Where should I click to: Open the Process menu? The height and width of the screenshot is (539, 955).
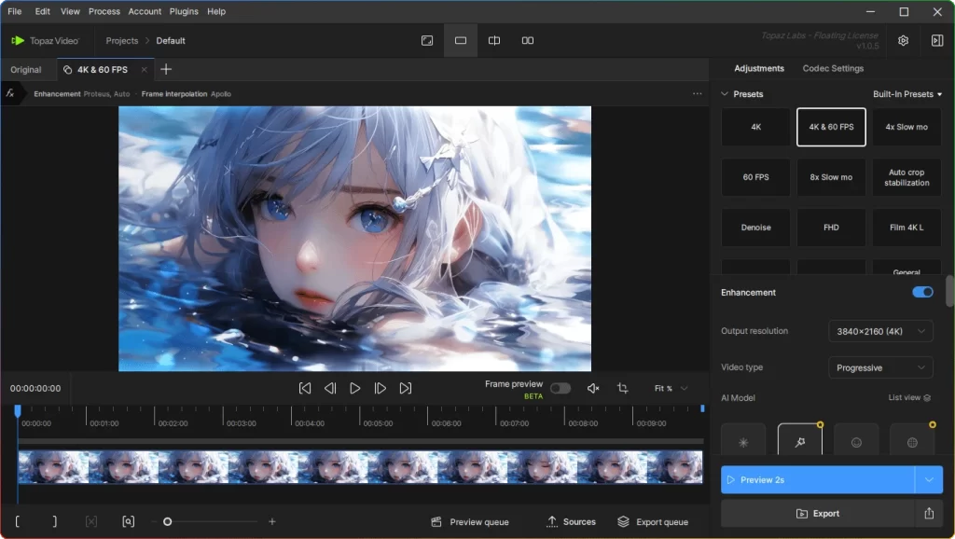tap(104, 11)
